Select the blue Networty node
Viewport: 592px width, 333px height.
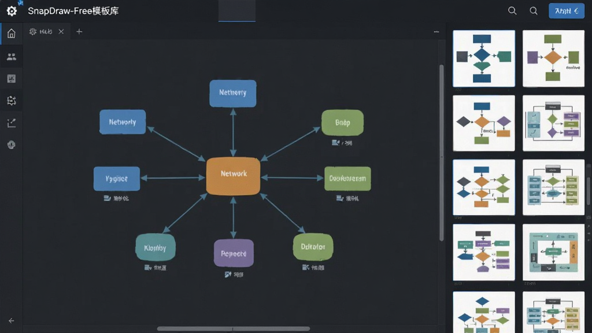(123, 122)
